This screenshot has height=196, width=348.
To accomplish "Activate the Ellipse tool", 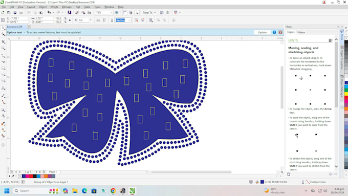I will [x=3, y=74].
